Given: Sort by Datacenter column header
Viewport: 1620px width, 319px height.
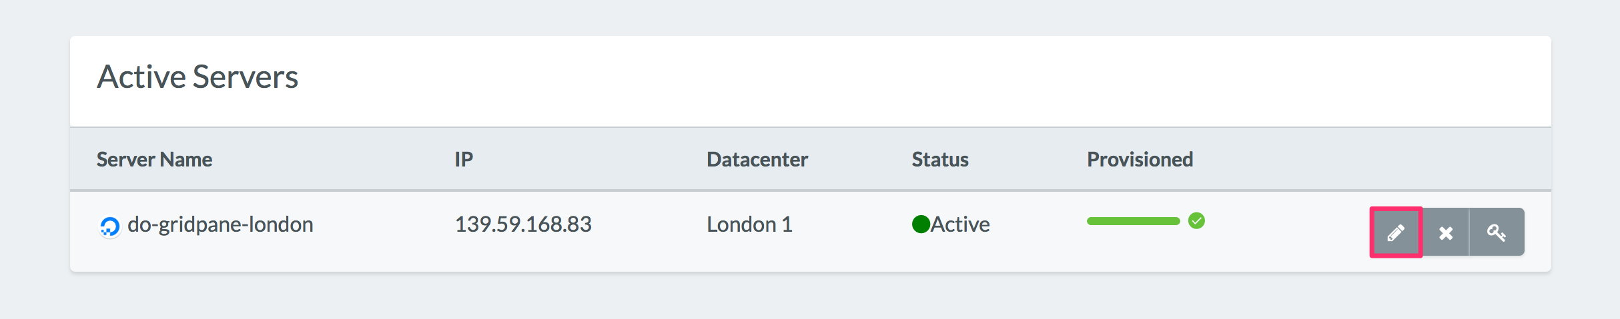Looking at the screenshot, I should coord(757,159).
